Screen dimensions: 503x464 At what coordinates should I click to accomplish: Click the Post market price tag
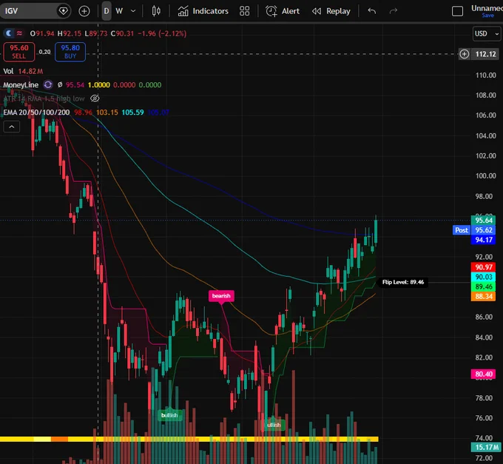pyautogui.click(x=462, y=230)
